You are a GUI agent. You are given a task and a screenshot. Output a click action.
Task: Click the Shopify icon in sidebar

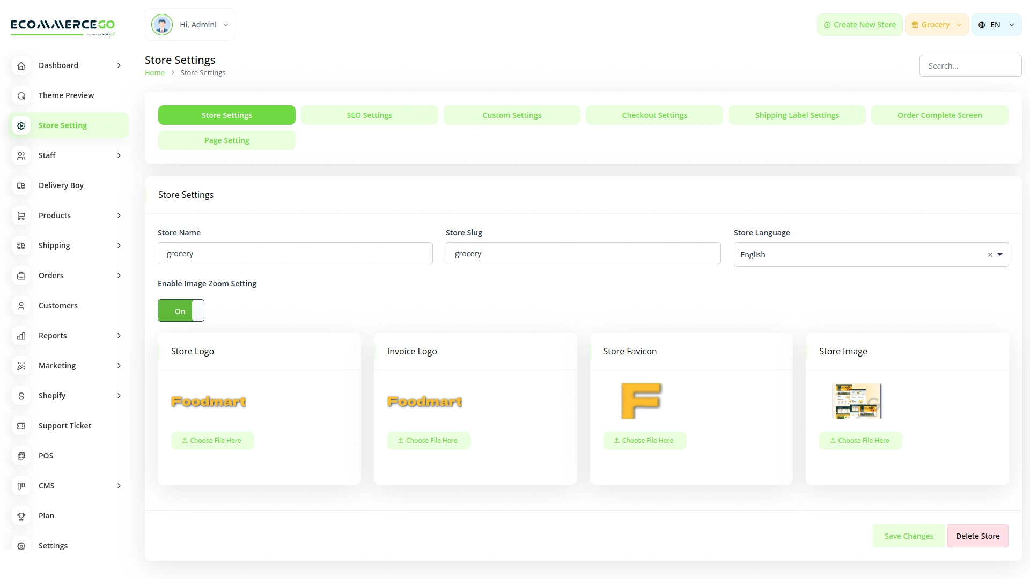pyautogui.click(x=21, y=396)
